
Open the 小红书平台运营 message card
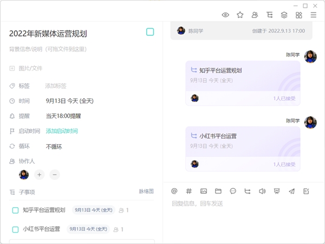click(x=243, y=149)
